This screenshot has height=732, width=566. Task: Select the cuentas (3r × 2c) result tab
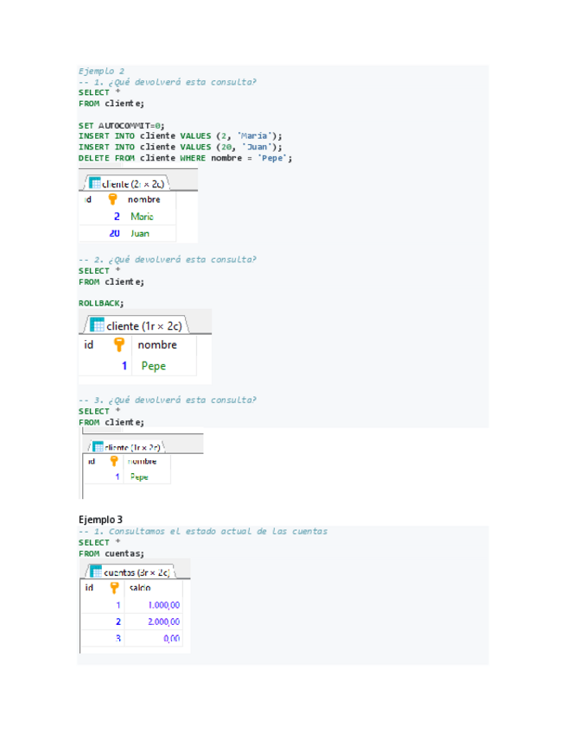click(x=130, y=571)
